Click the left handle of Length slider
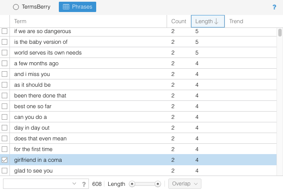This screenshot has height=191, width=283. tap(132, 184)
